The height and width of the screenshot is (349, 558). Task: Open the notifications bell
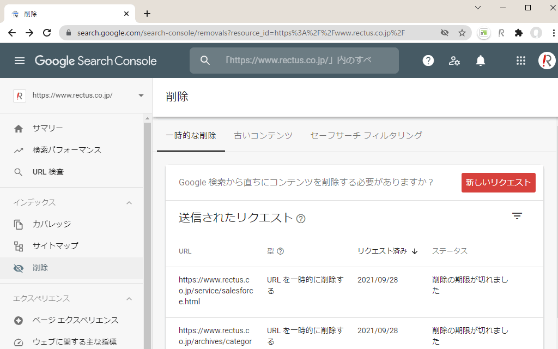click(x=481, y=61)
